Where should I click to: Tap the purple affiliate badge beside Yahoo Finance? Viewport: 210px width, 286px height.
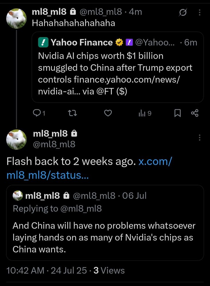click(129, 42)
